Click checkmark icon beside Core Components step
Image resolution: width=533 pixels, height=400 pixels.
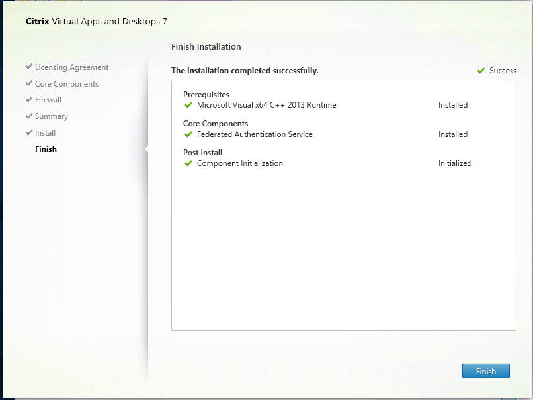point(29,83)
